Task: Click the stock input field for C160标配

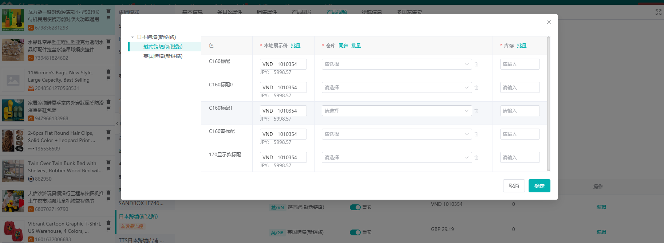Action: tap(519, 64)
